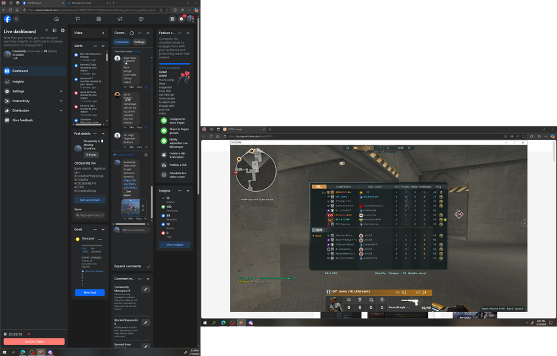Open Stars goal three-dot options
Image resolution: width=557 pixels, height=356 pixels.
pos(100,239)
